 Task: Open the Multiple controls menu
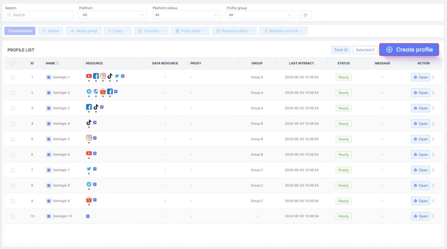pyautogui.click(x=283, y=31)
